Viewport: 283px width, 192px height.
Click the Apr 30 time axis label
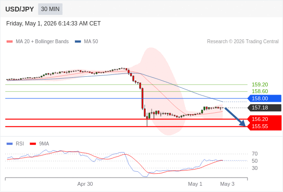tap(85, 184)
